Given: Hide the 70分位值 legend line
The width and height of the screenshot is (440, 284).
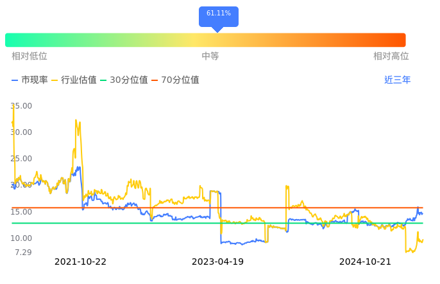Looking at the screenshot, I should pos(175,80).
